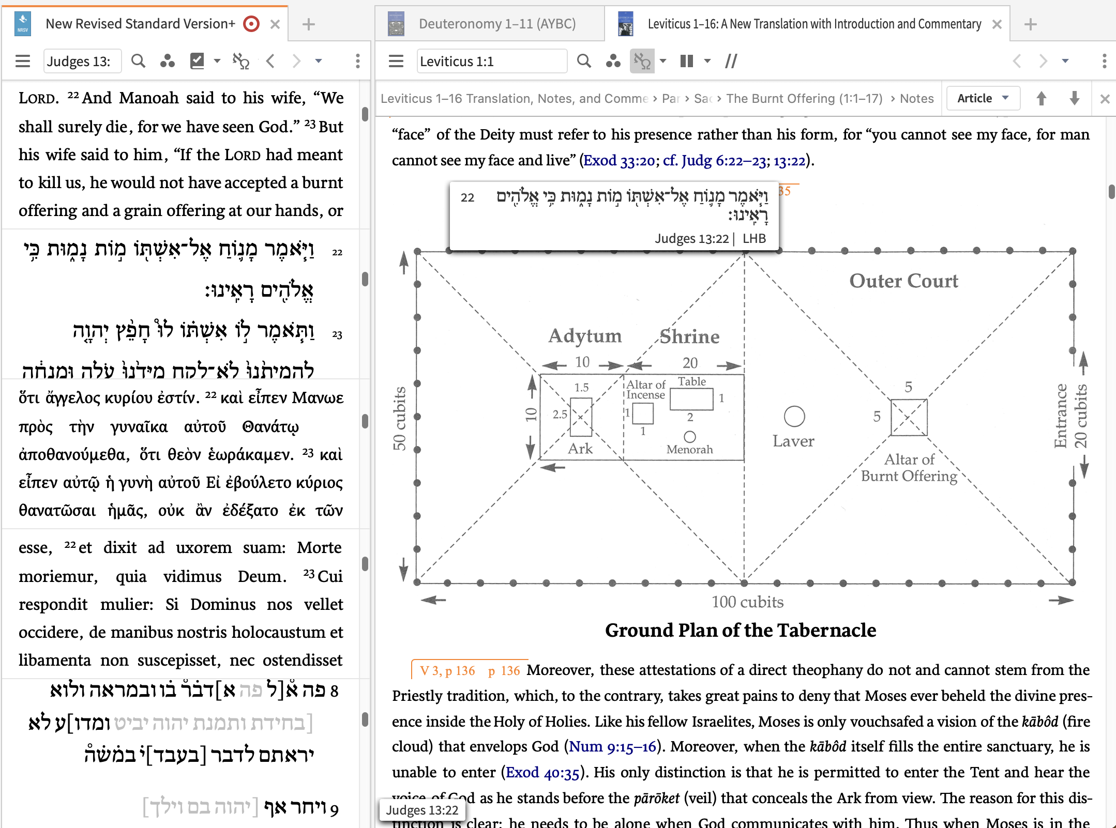Viewport: 1116px width, 828px height.
Task: Go back in NRSV panel history
Action: point(270,61)
